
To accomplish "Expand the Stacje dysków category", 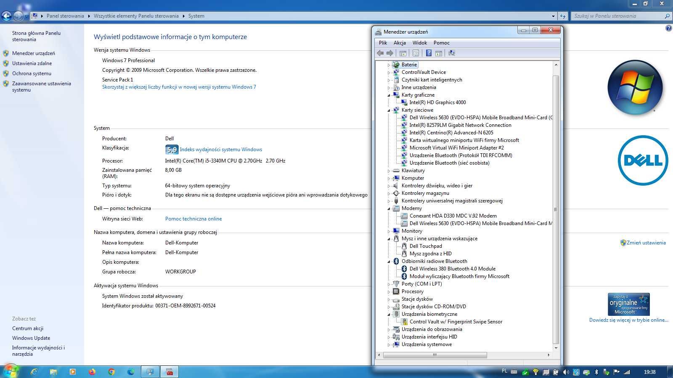I will [x=389, y=299].
